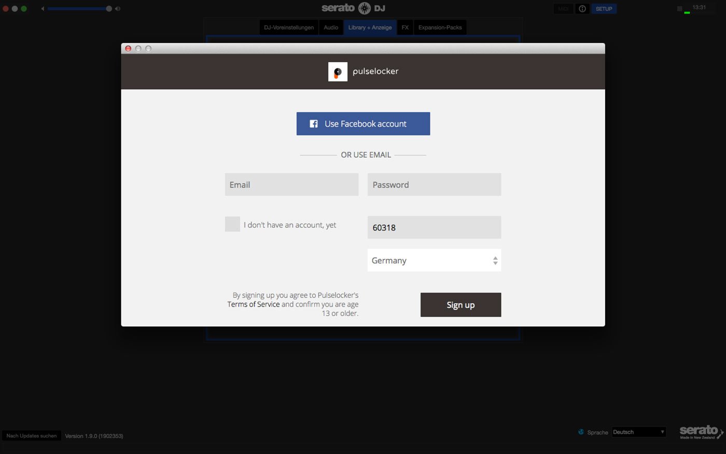The width and height of the screenshot is (726, 454).
Task: Click the Pulselocker logo icon
Action: (338, 72)
